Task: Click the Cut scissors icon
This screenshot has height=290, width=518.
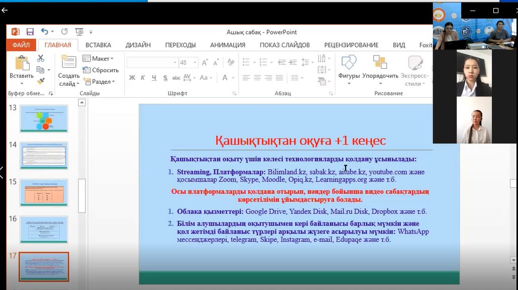Action: (41, 59)
